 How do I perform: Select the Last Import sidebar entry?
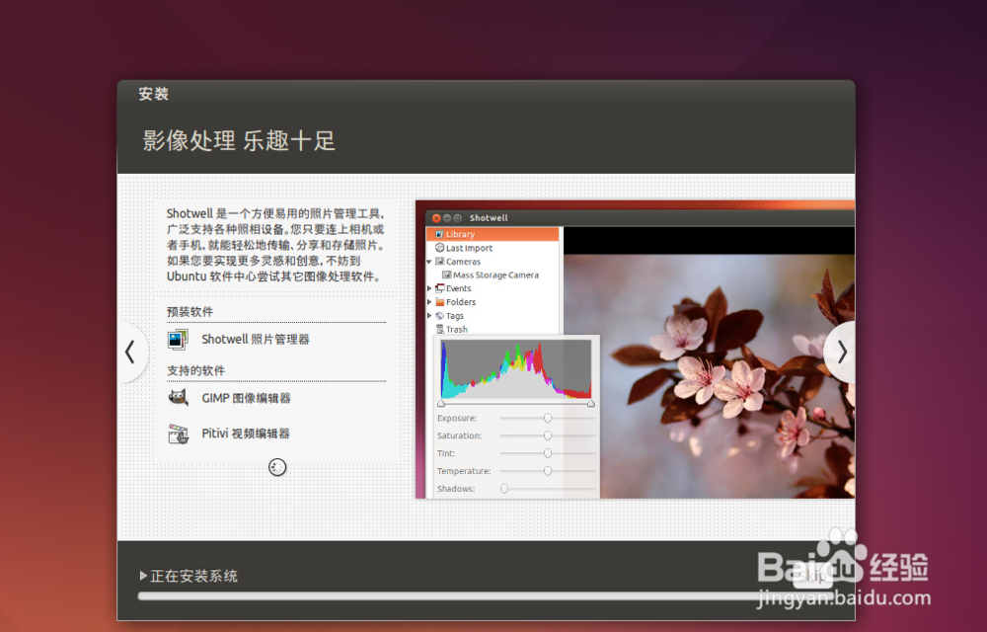tap(472, 248)
